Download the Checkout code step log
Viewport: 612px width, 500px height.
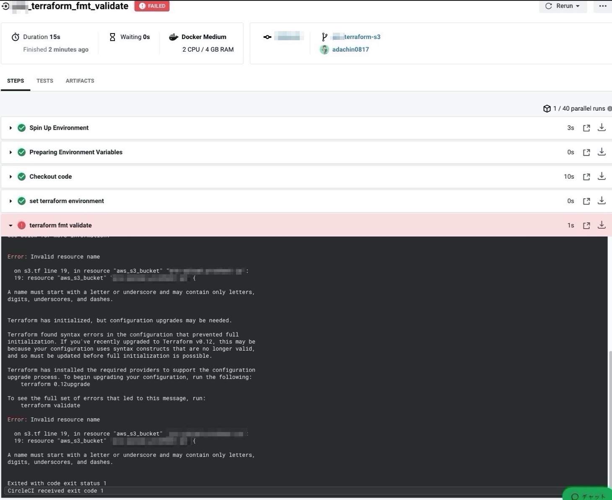click(602, 176)
